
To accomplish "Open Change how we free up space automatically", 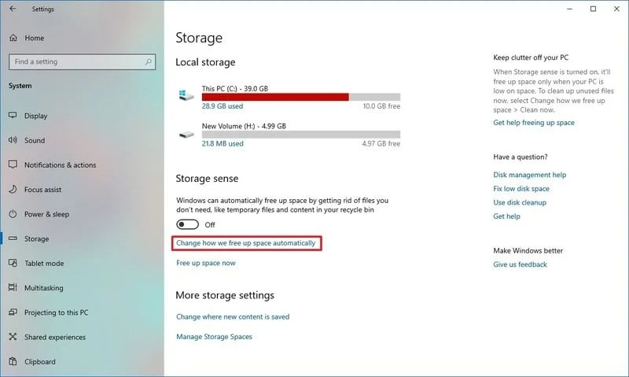I will pyautogui.click(x=246, y=243).
